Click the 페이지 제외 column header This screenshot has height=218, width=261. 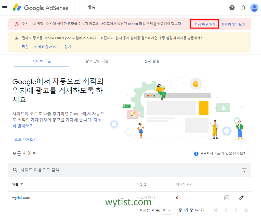[184, 184]
